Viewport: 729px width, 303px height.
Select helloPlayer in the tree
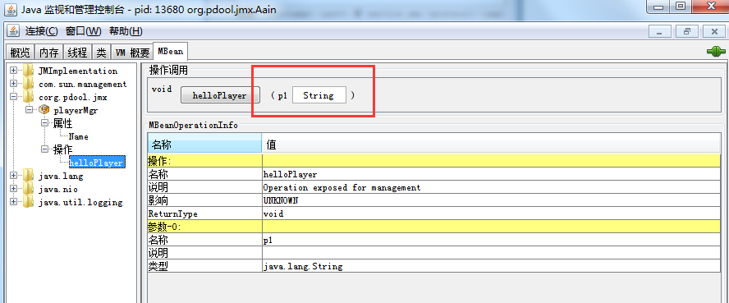point(96,163)
